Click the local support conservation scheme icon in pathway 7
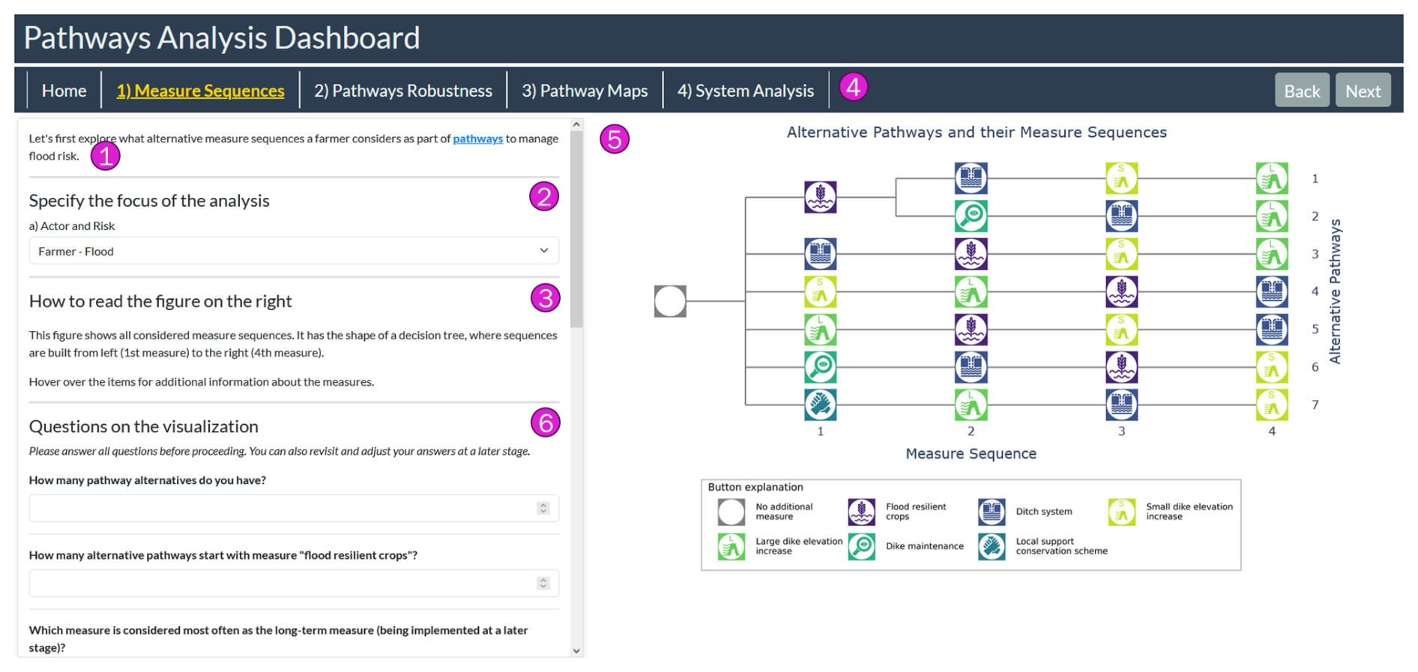The image size is (1418, 672). (x=821, y=405)
